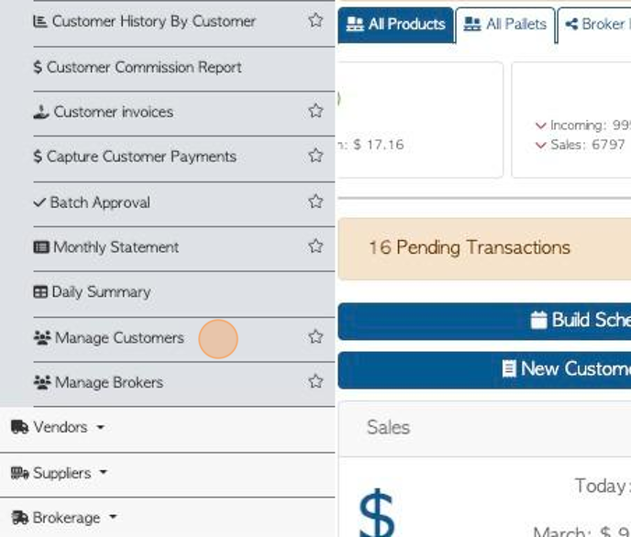This screenshot has height=537, width=631.
Task: Click the New Customer button
Action: point(484,369)
